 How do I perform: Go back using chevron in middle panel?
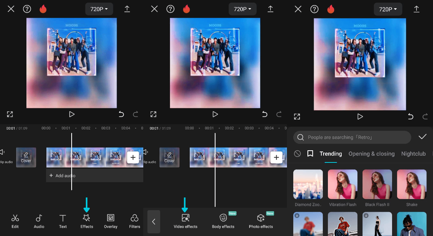pos(154,222)
